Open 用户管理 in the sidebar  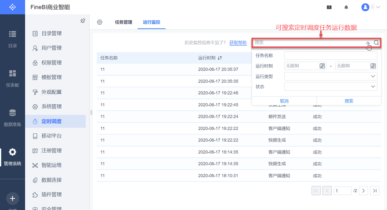51,48
